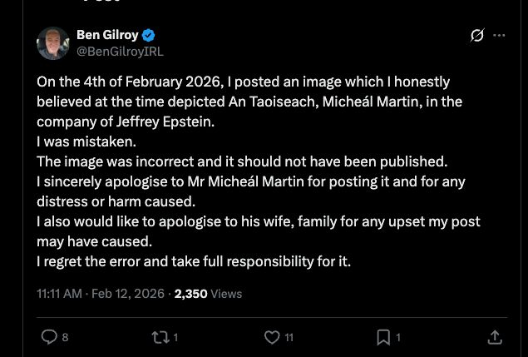528x357 pixels.
Task: Open the share post icon
Action: pyautogui.click(x=494, y=337)
